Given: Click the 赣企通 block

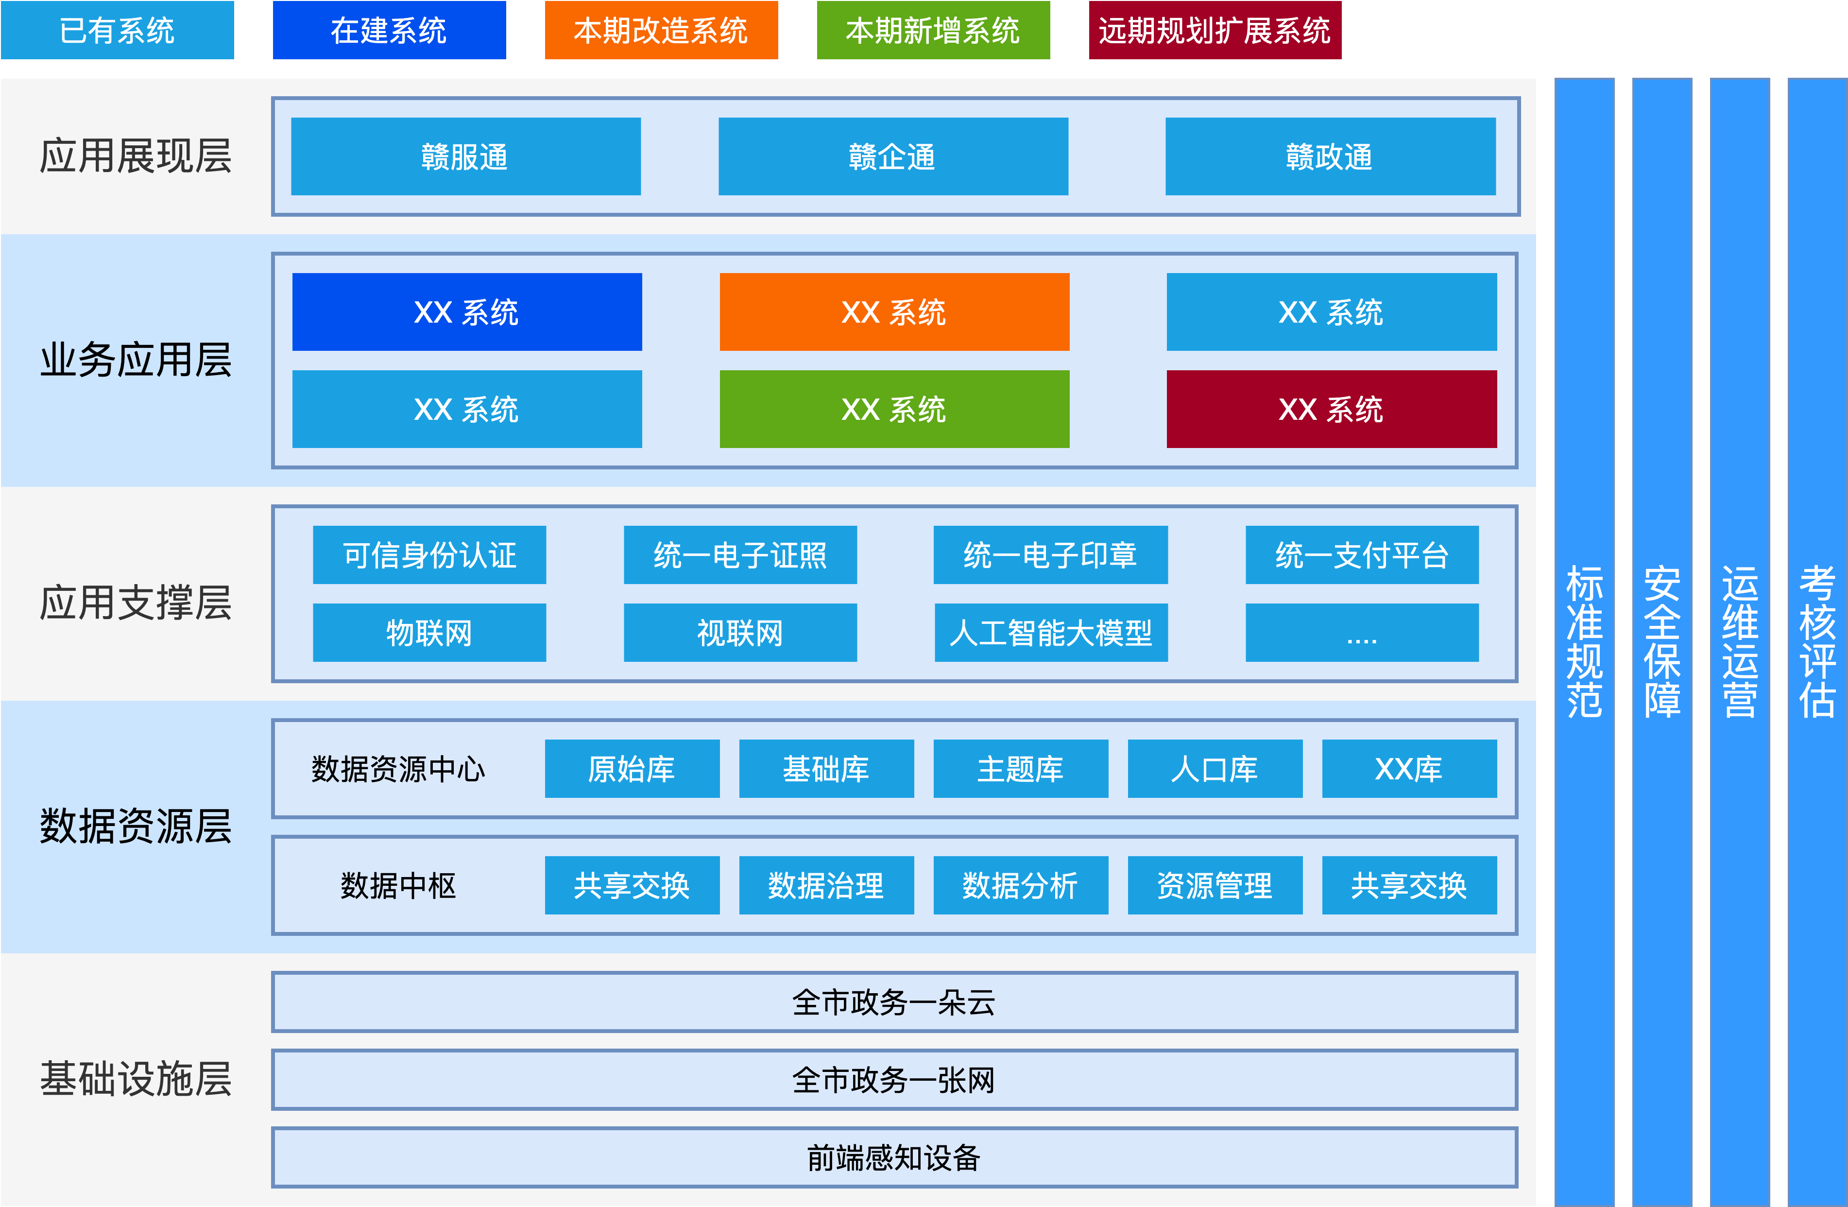Looking at the screenshot, I should click(894, 156).
